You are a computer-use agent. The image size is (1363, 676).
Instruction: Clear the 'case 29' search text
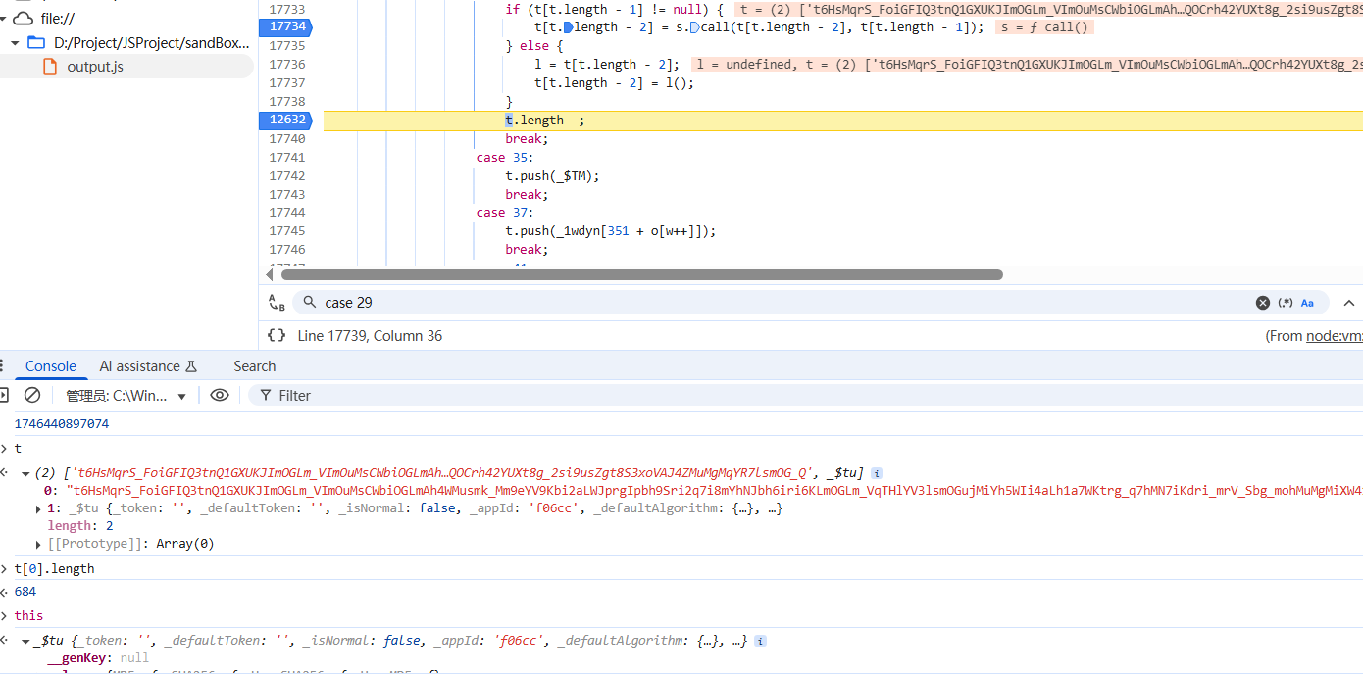pos(1262,303)
